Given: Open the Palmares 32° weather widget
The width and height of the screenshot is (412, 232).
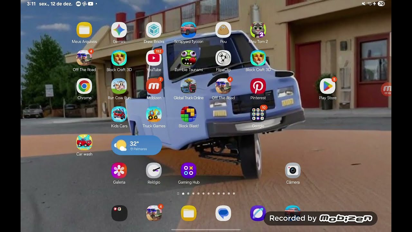Looking at the screenshot, I should click(136, 145).
